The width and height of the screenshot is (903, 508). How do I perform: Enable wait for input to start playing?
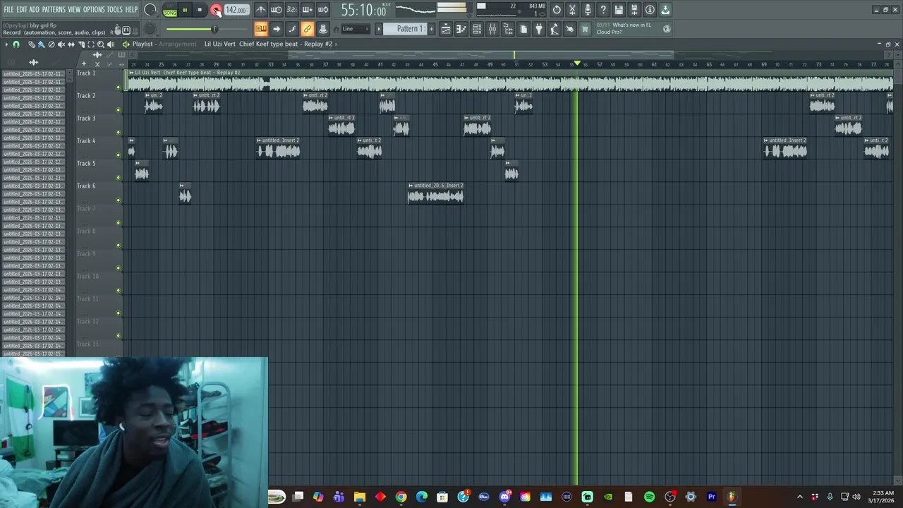(x=277, y=10)
